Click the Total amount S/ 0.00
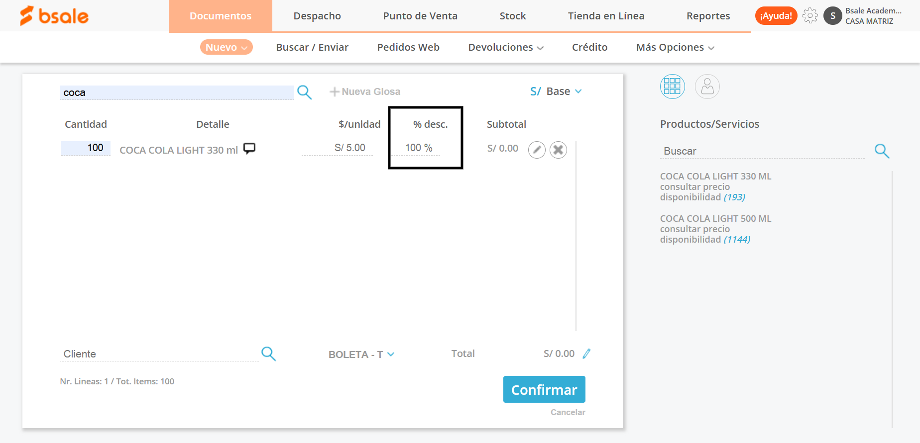 [559, 354]
